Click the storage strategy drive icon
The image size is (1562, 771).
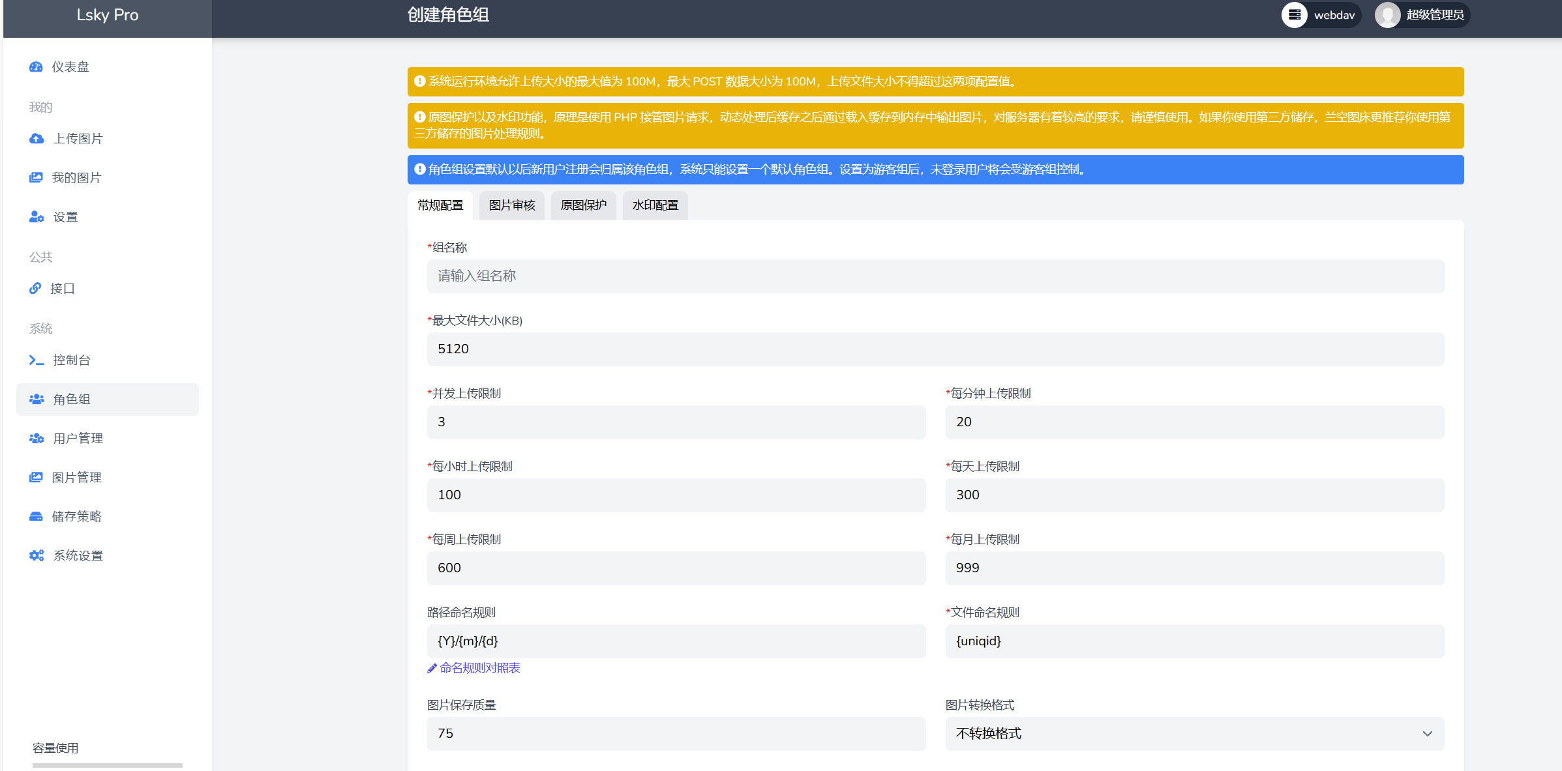click(x=36, y=517)
